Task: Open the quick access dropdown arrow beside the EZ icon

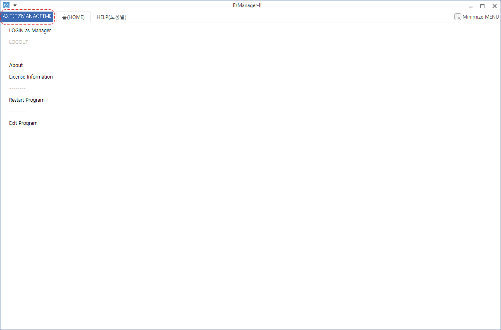Action: [15, 5]
